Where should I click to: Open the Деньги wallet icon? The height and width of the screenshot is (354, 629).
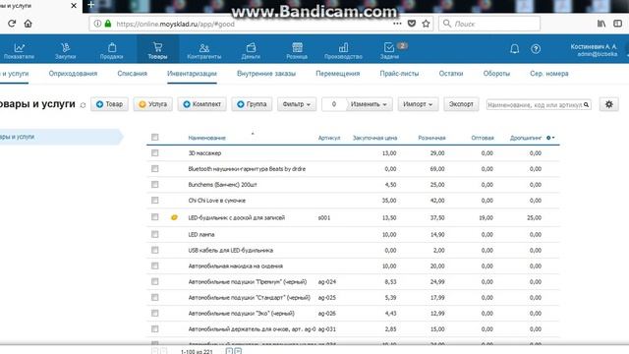[x=251, y=48]
